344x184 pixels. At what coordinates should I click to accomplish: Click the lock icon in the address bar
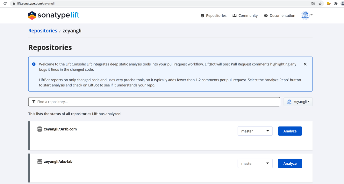tap(14, 3)
